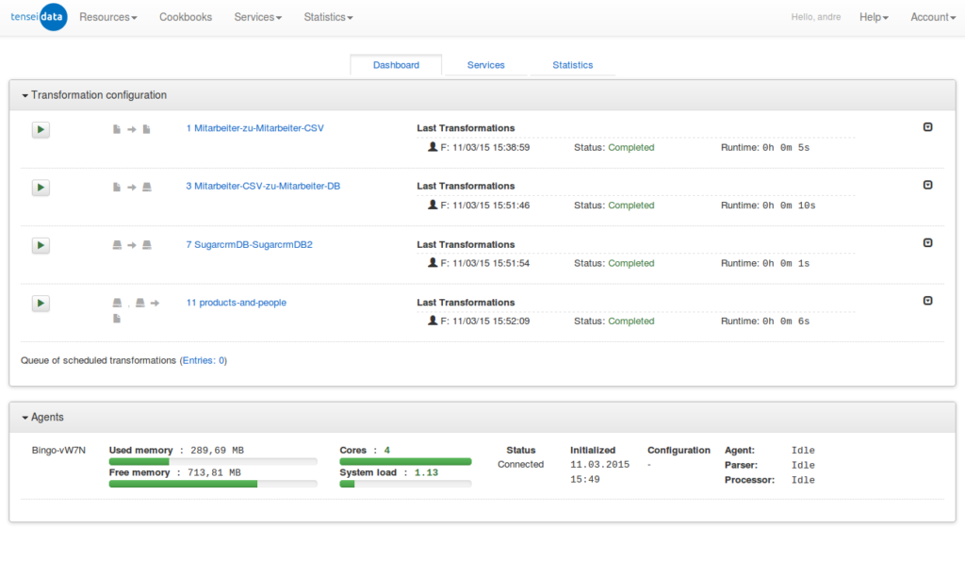
Task: Open the 11 products-and-people link
Action: point(237,303)
